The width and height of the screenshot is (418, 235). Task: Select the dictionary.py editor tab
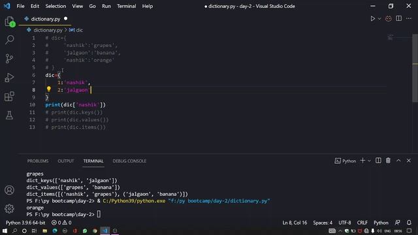45,19
